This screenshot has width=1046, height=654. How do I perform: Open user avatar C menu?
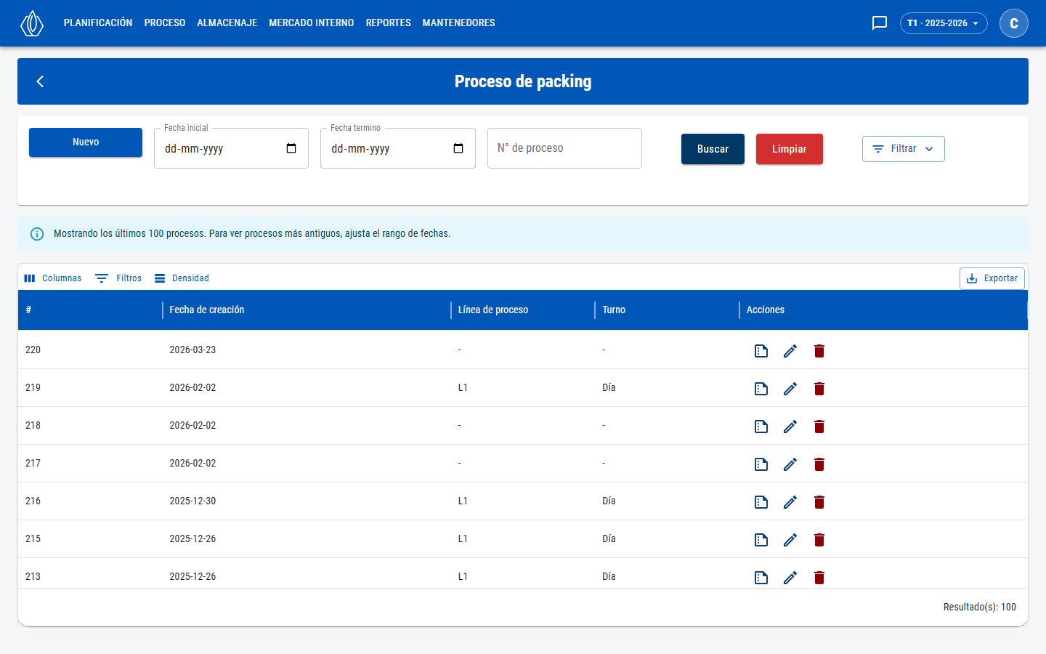pos(1014,23)
